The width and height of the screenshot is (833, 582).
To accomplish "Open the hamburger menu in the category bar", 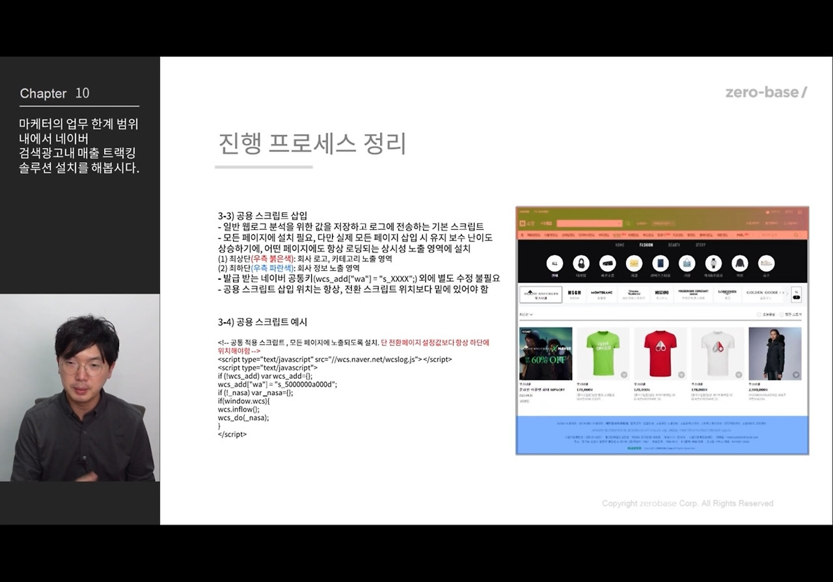I will coord(522,234).
